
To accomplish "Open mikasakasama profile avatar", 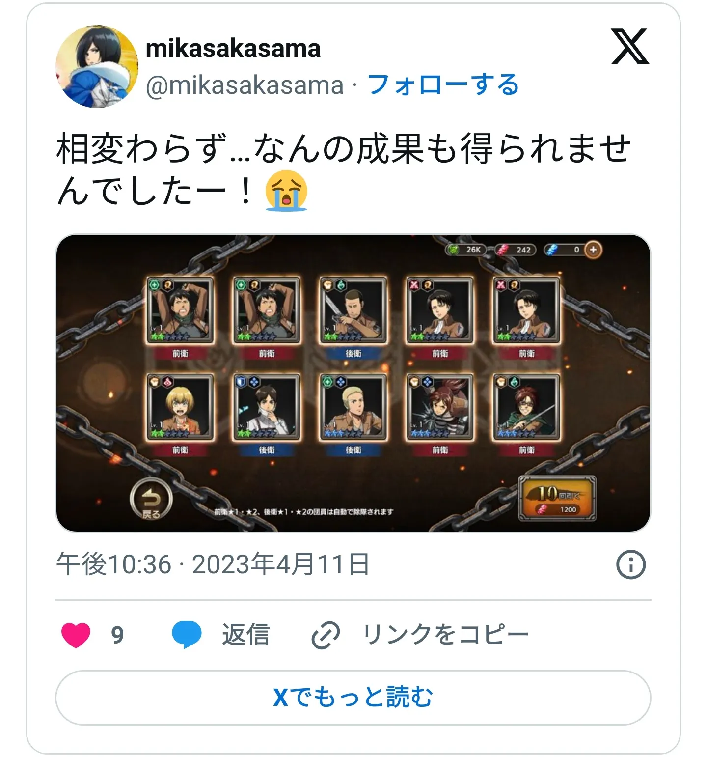I will 97,66.
